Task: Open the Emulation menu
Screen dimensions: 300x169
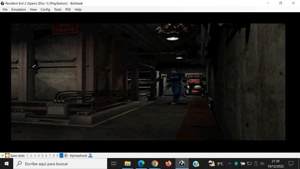Action: point(19,9)
